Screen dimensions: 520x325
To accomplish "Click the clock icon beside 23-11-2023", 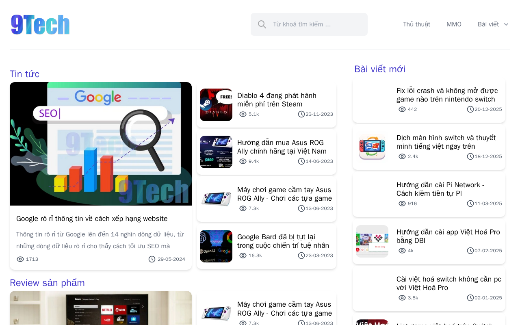I will tap(301, 114).
